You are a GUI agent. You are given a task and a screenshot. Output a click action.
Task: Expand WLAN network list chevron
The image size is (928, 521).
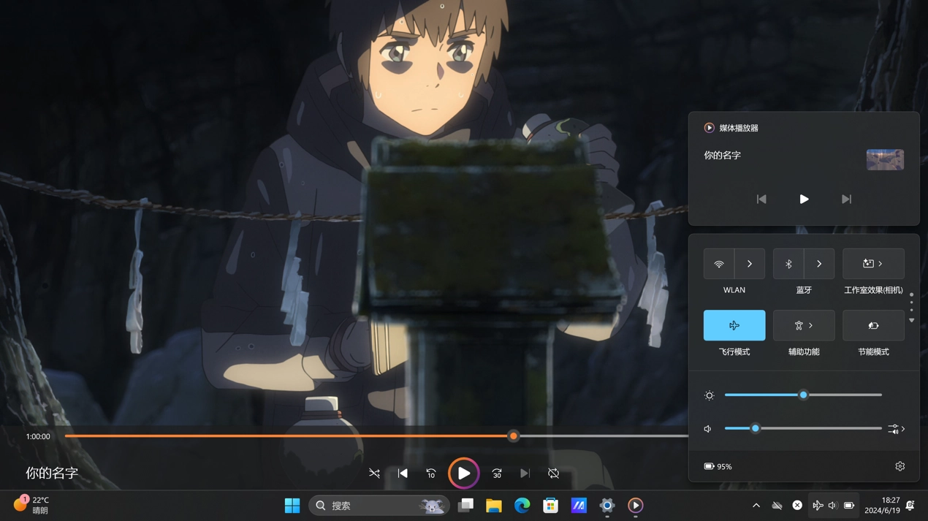pyautogui.click(x=750, y=264)
